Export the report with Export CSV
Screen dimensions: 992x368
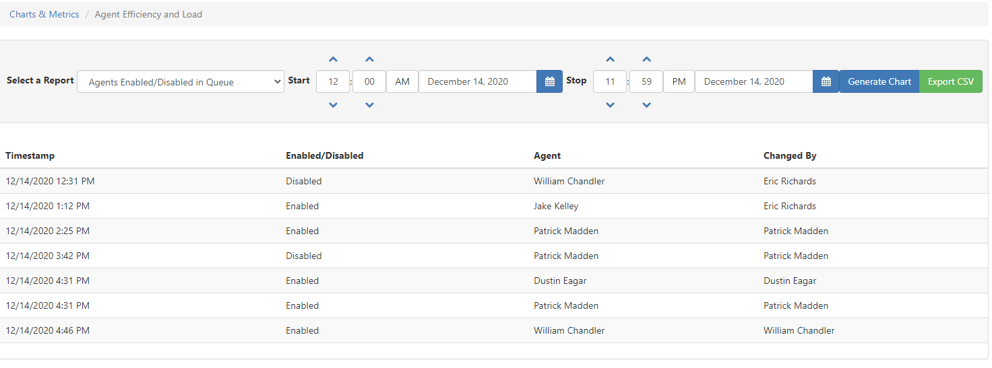951,81
